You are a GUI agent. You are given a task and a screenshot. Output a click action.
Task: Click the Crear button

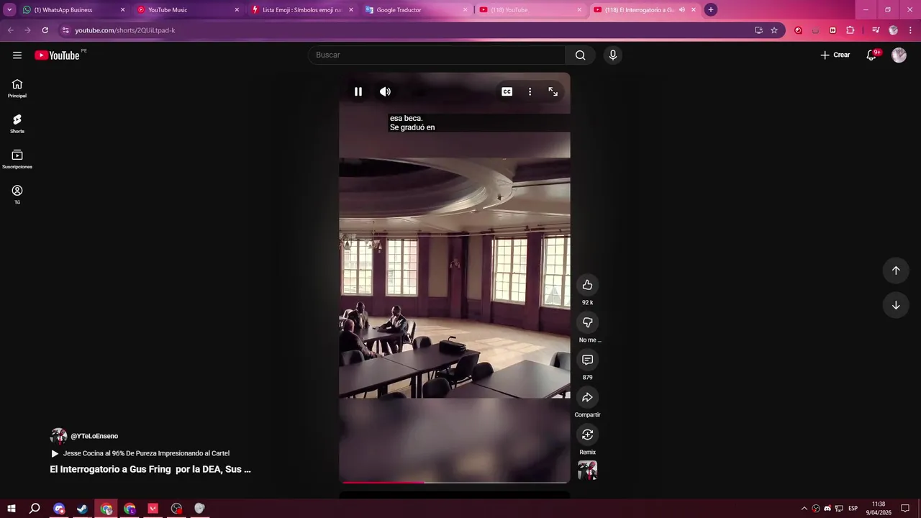click(x=835, y=55)
